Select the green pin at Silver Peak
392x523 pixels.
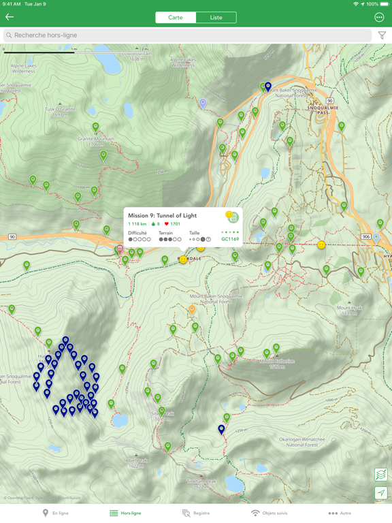click(162, 411)
